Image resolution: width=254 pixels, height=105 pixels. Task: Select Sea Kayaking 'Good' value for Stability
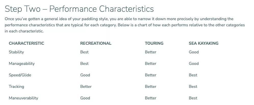tap(194, 52)
